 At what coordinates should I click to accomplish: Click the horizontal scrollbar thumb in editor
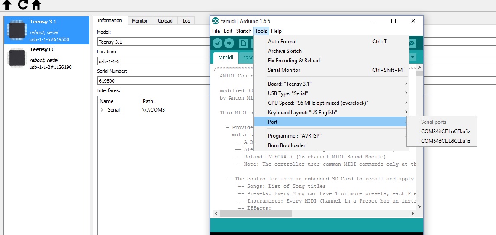pos(256,213)
